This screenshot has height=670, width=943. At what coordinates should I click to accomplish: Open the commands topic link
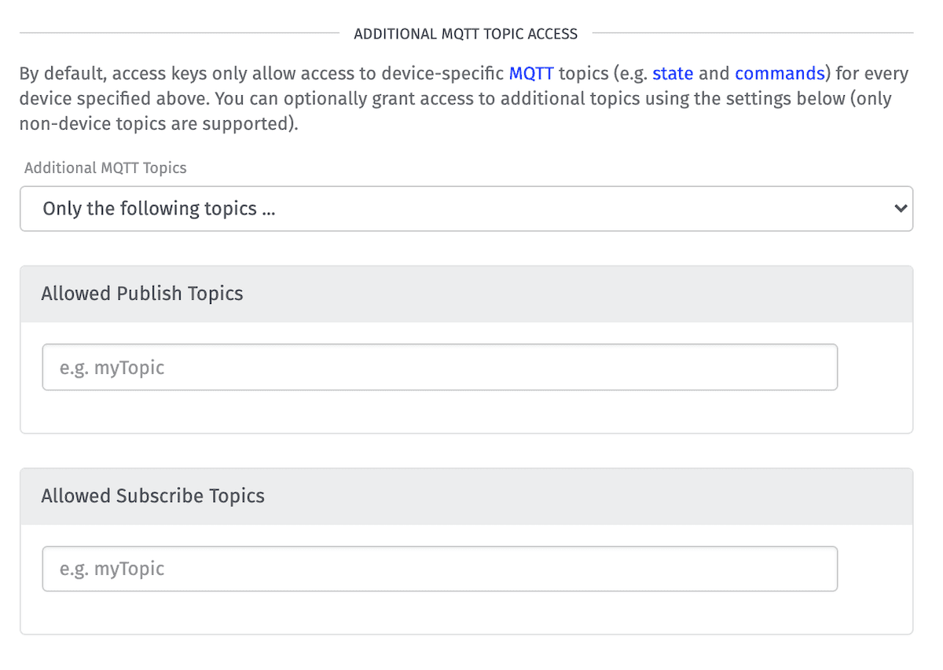pyautogui.click(x=780, y=74)
